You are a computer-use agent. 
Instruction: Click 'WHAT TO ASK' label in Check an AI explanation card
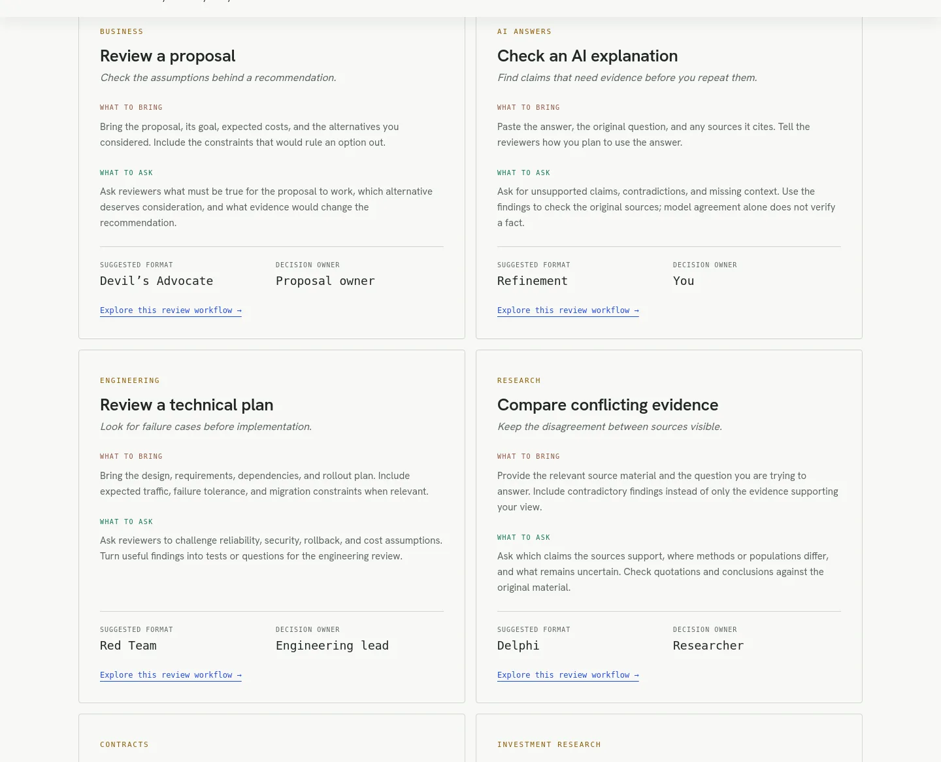coord(524,173)
